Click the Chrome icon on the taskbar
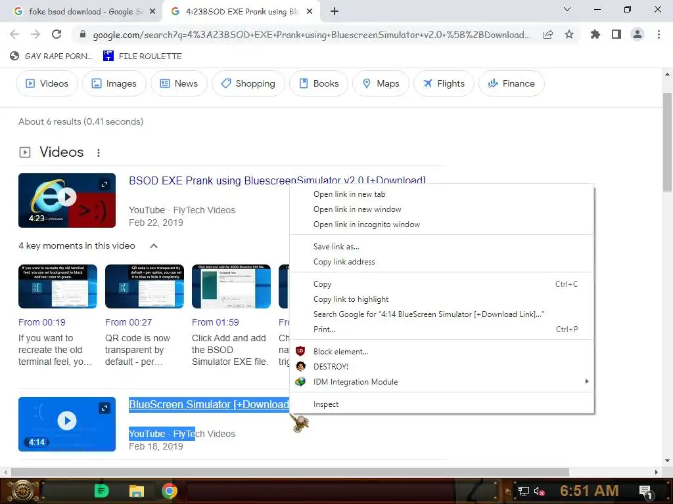Viewport: 673px width, 504px height. 170,491
